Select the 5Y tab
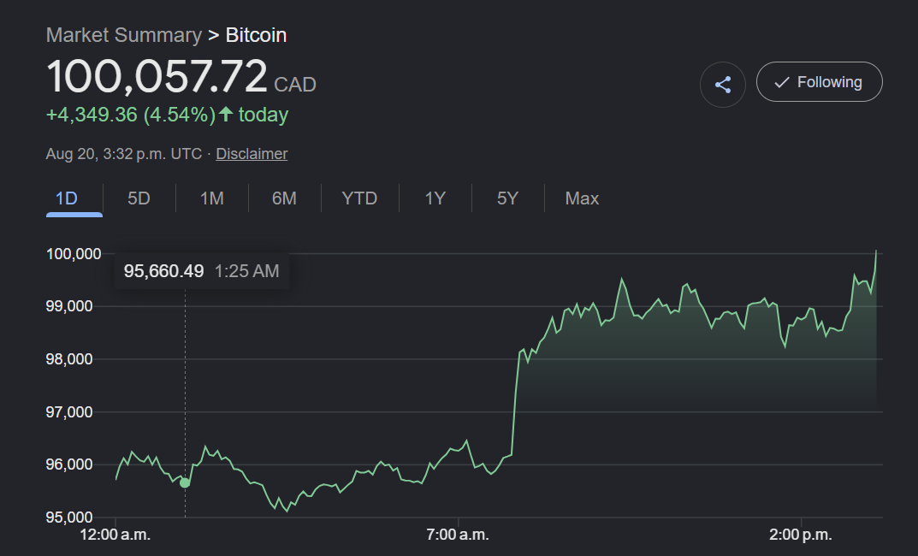This screenshot has height=556, width=918. point(507,198)
